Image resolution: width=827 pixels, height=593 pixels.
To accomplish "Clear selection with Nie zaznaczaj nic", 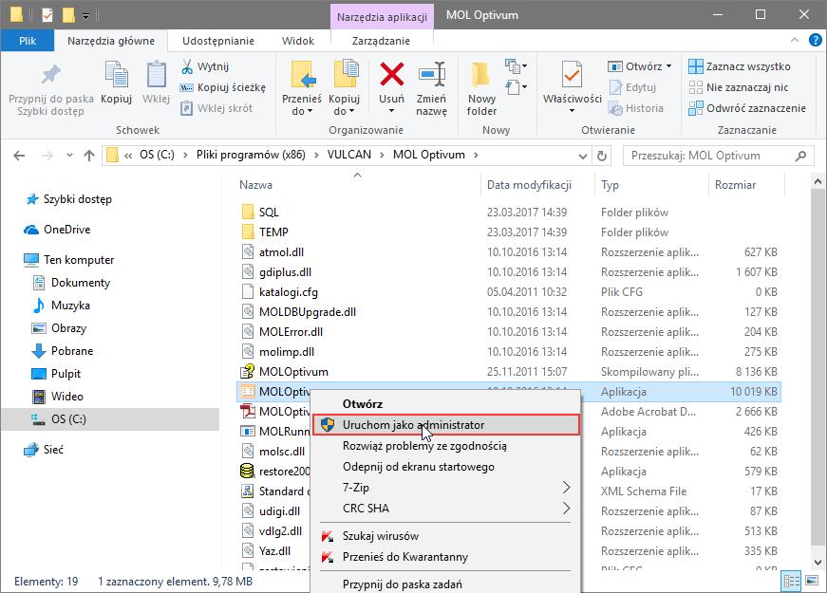I will pos(739,87).
